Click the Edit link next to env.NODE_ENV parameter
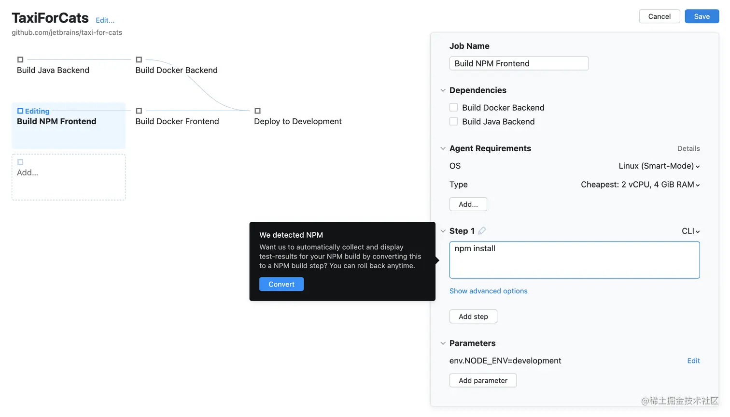Viewport: 730px width, 417px height. click(x=693, y=361)
